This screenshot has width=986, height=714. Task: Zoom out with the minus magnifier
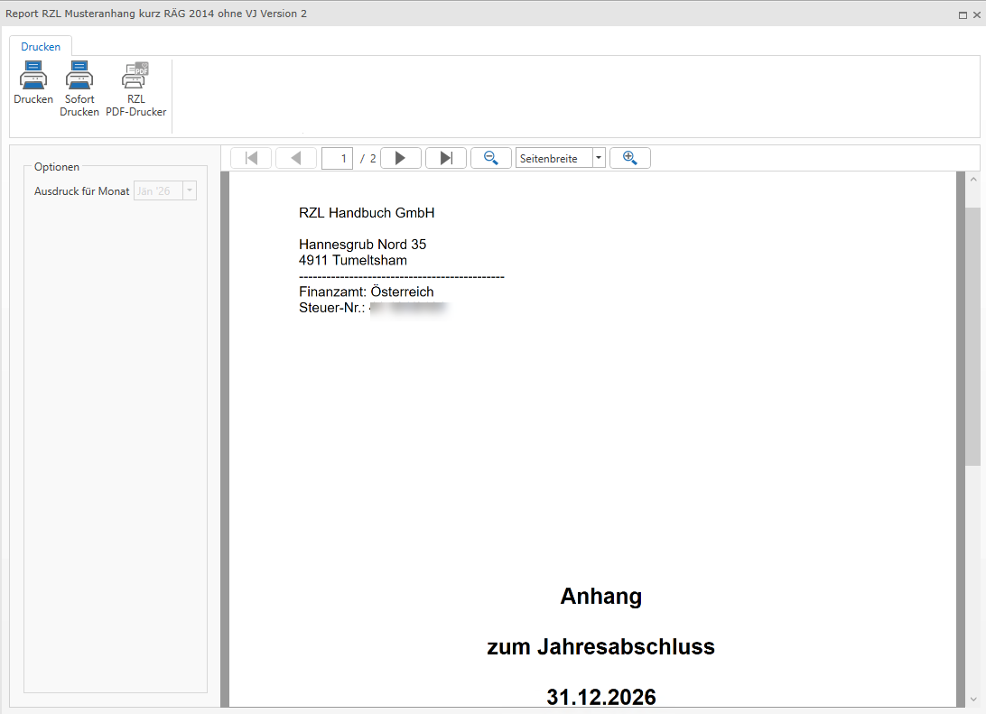[x=491, y=159]
